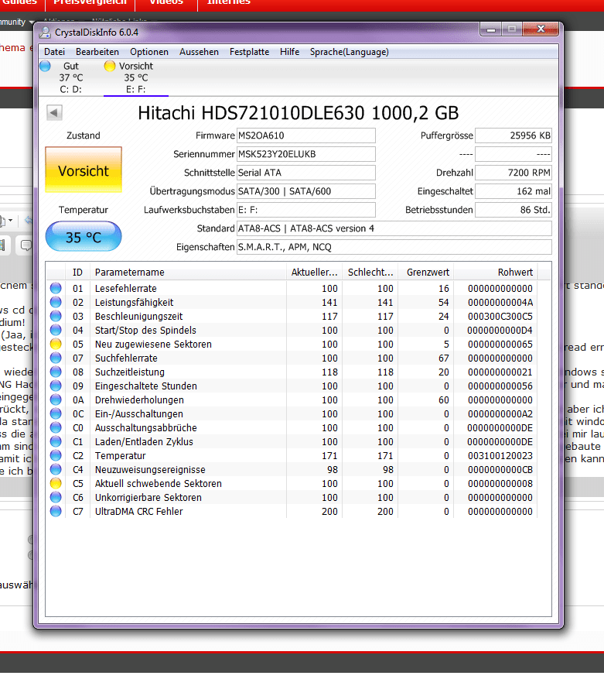The image size is (604, 679).
Task: Click blue status icon for Temperatur row
Action: [x=56, y=455]
